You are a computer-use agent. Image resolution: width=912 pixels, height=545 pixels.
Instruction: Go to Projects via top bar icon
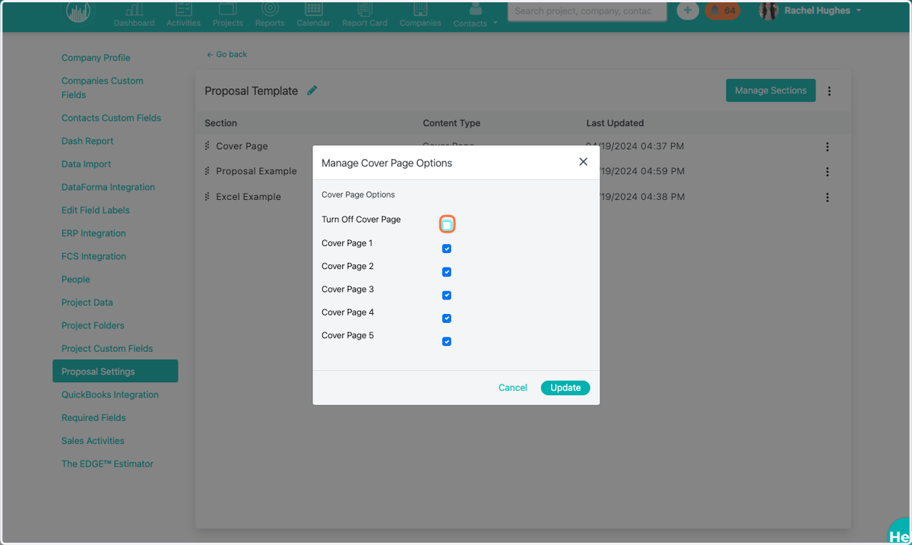pos(227,10)
